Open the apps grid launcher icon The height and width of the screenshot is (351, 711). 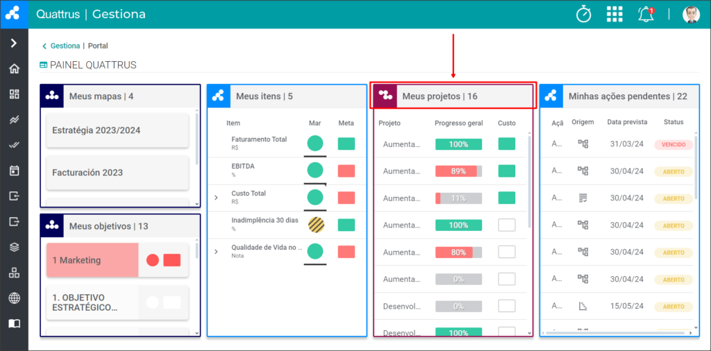pos(614,14)
